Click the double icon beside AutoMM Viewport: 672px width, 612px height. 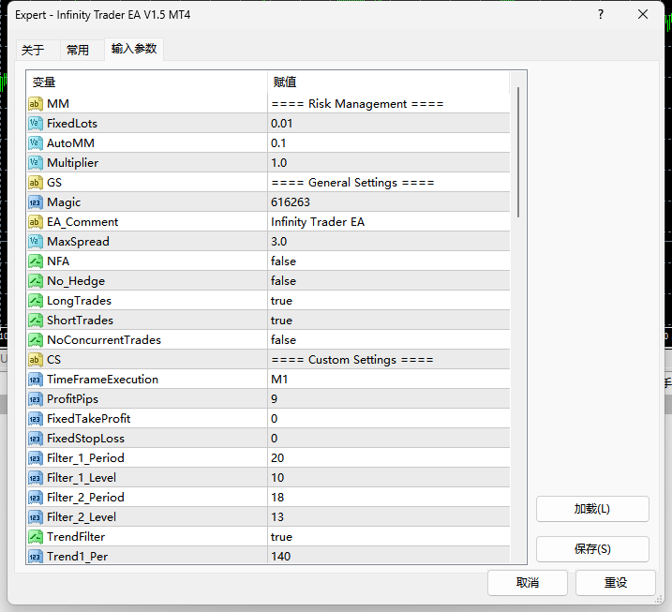pyautogui.click(x=36, y=143)
